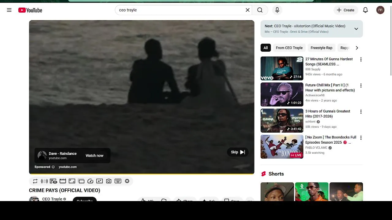Screen dimensions: 392x220
Task: Click the fullscreen-in-window icon
Action: click(x=72, y=181)
